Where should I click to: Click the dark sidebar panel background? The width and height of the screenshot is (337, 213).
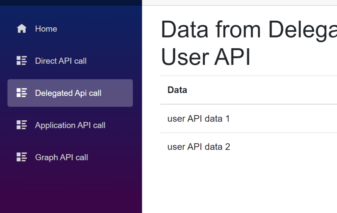click(x=71, y=191)
